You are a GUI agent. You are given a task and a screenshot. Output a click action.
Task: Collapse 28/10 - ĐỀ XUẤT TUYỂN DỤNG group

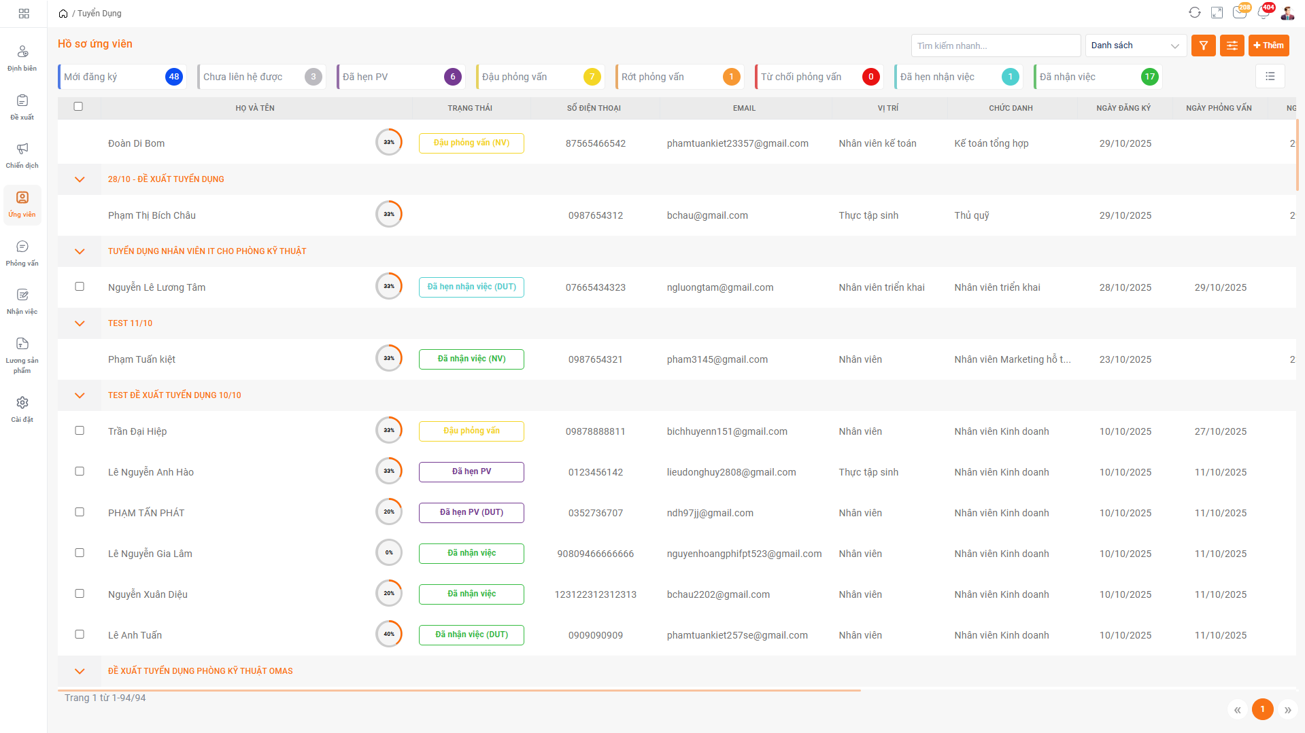pyautogui.click(x=80, y=179)
